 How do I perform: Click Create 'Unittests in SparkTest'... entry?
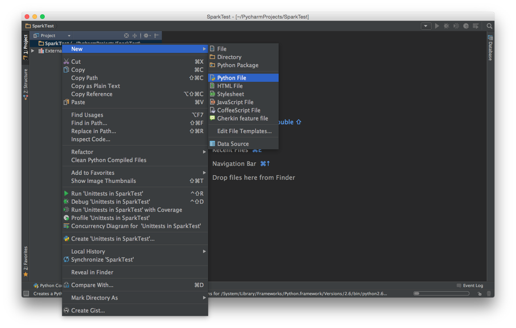click(x=135, y=238)
